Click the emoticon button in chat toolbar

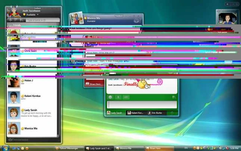(x=110, y=97)
